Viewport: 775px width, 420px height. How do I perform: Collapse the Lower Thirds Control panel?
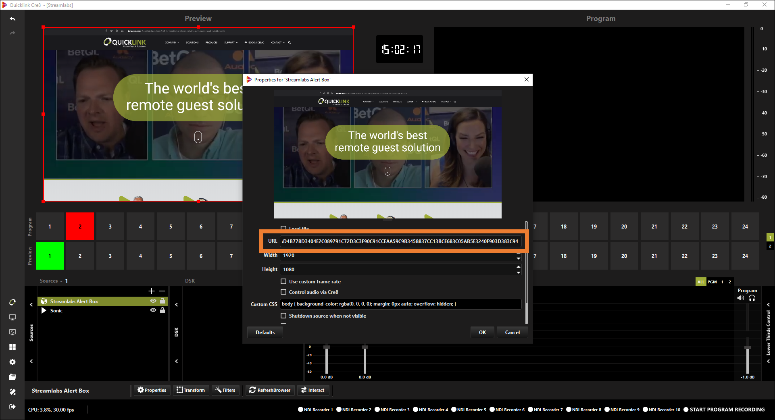(768, 305)
